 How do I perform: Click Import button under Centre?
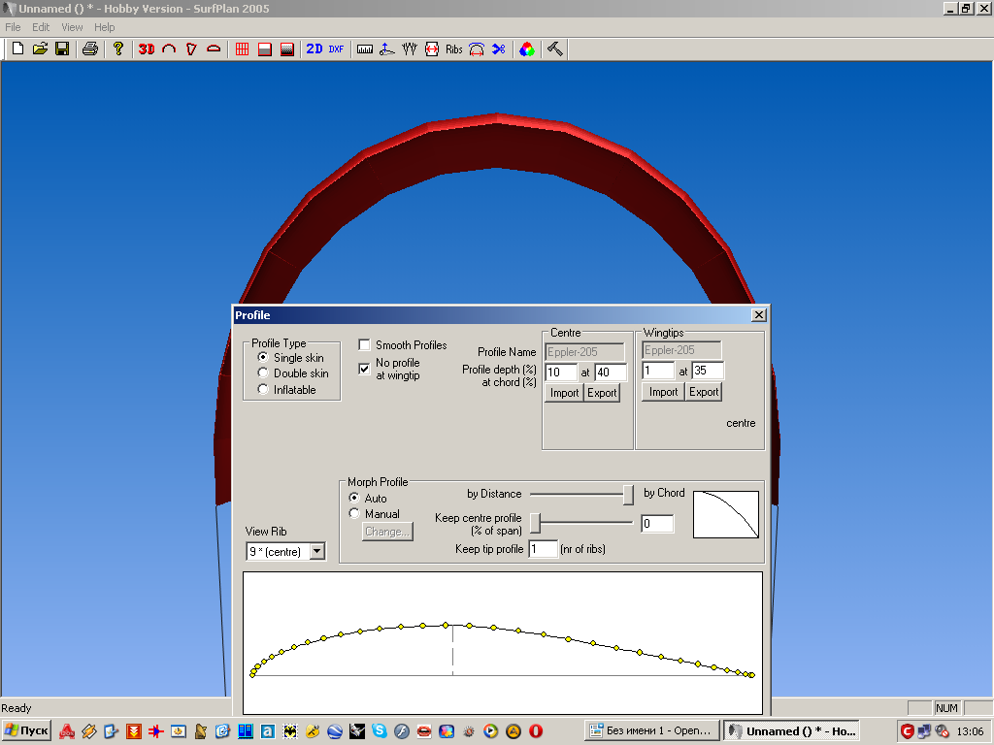pyautogui.click(x=564, y=393)
